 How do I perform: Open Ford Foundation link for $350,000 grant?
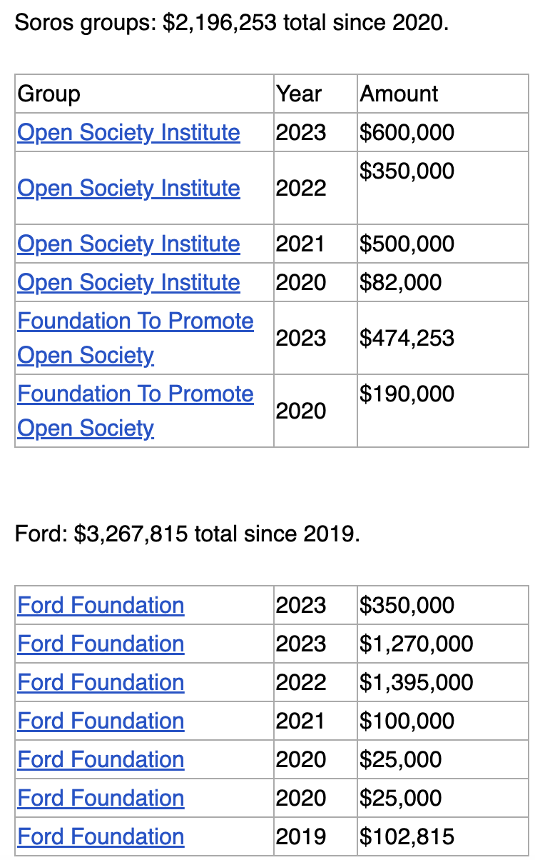101,605
